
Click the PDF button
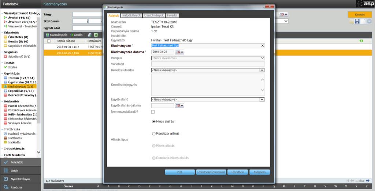pyautogui.click(x=180, y=172)
